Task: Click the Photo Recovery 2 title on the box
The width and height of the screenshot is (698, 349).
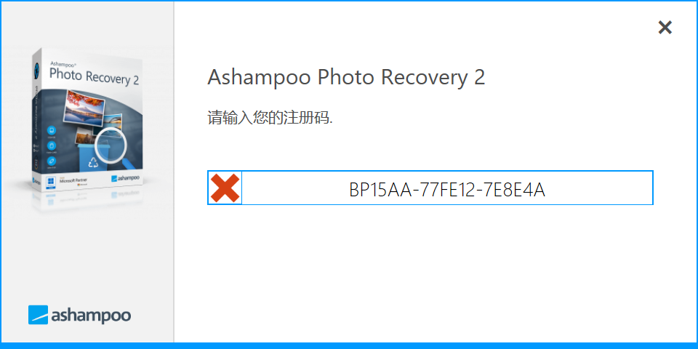Action: pos(94,76)
